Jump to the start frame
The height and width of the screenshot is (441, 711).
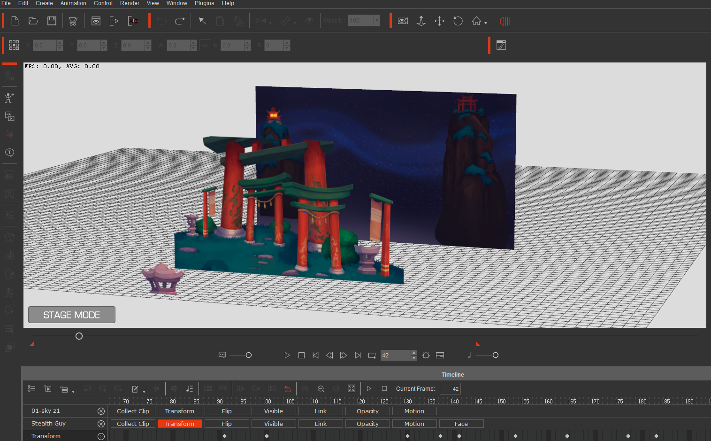(x=315, y=356)
